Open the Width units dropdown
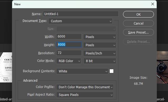The width and height of the screenshot is (168, 102). tap(100, 37)
